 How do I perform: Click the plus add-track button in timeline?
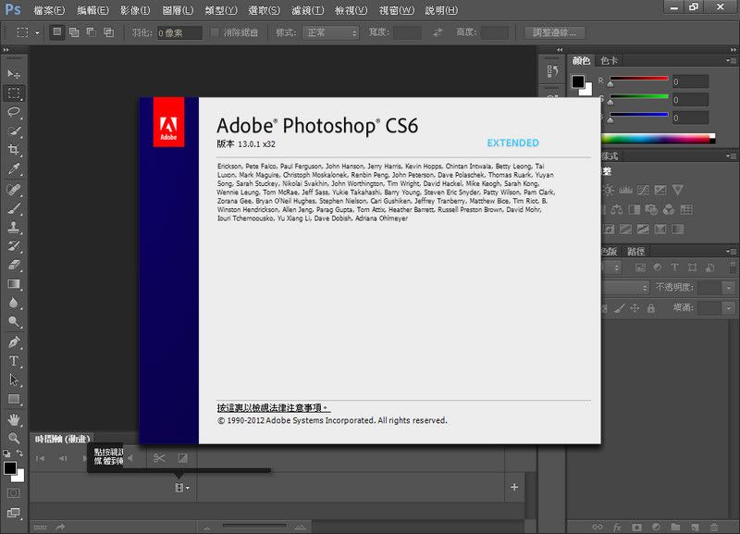[514, 487]
